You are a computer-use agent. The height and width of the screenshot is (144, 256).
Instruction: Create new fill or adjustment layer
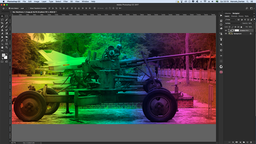[x=240, y=142]
